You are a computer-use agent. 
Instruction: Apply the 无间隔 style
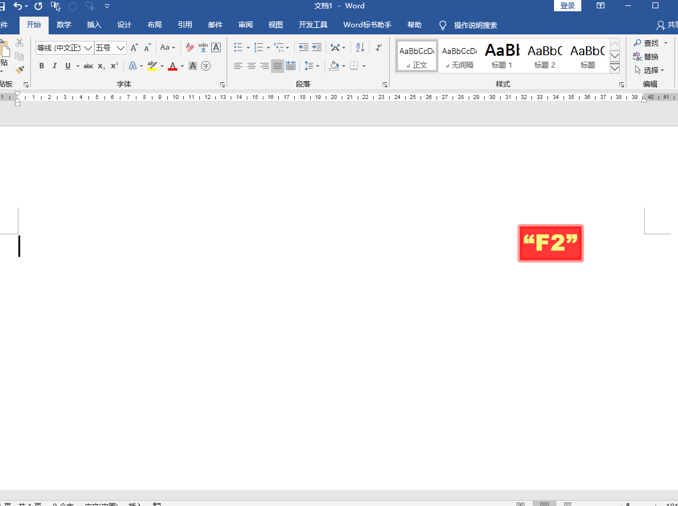460,56
